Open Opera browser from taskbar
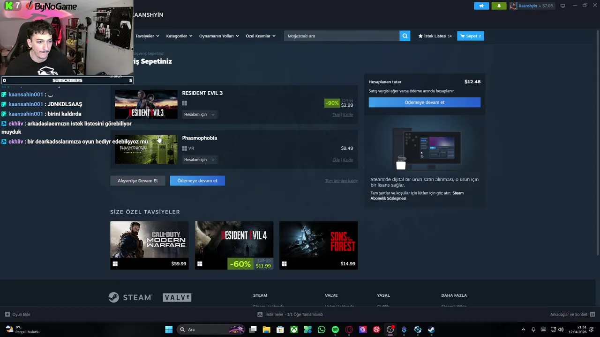Viewport: 600px width, 337px height. pos(349,330)
